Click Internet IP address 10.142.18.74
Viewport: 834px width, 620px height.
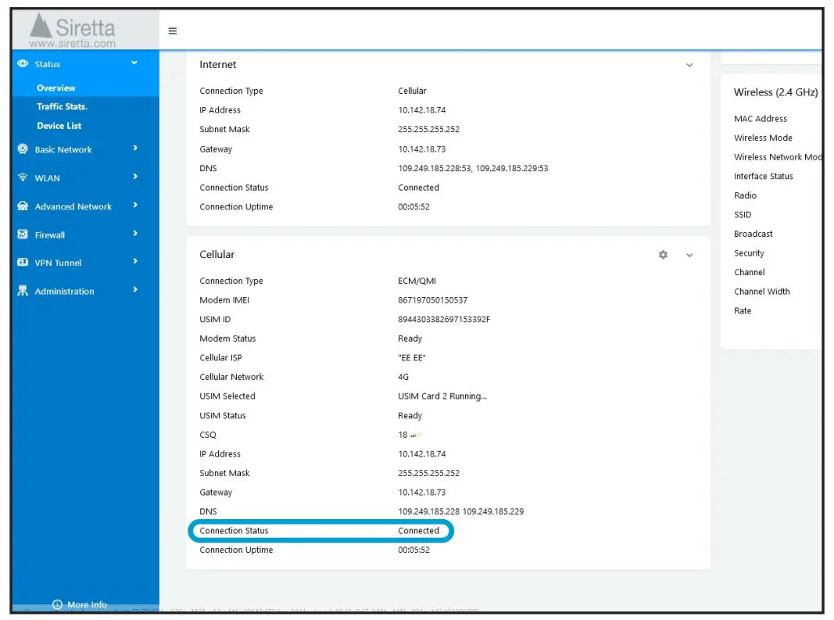(422, 110)
